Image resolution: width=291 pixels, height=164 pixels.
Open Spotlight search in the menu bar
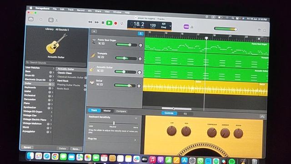(232, 18)
